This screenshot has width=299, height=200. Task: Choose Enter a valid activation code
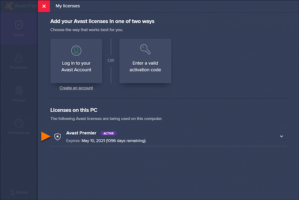click(x=145, y=61)
